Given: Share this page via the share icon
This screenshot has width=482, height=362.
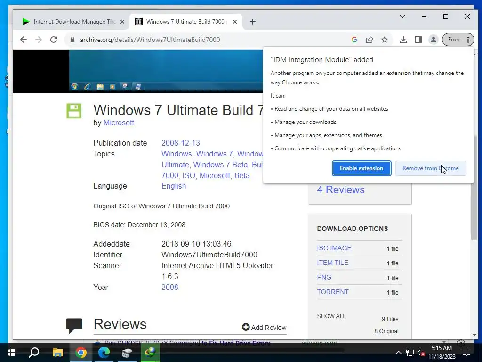Looking at the screenshot, I should click(369, 40).
